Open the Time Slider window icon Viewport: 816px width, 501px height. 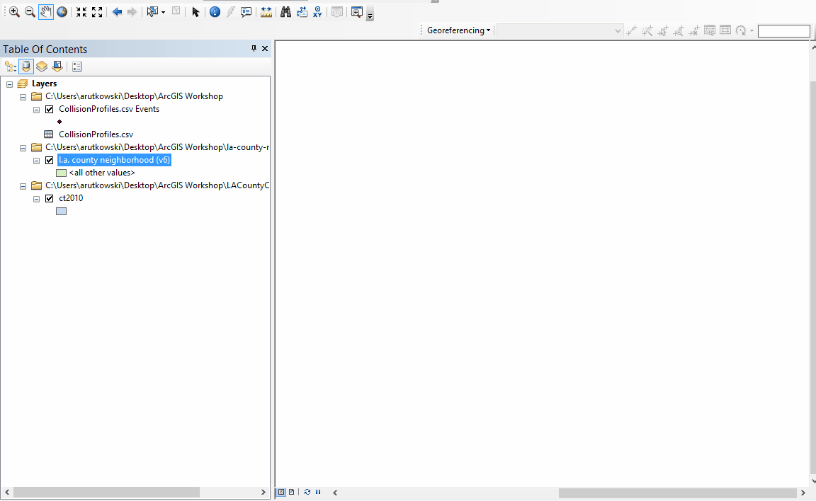tap(337, 12)
